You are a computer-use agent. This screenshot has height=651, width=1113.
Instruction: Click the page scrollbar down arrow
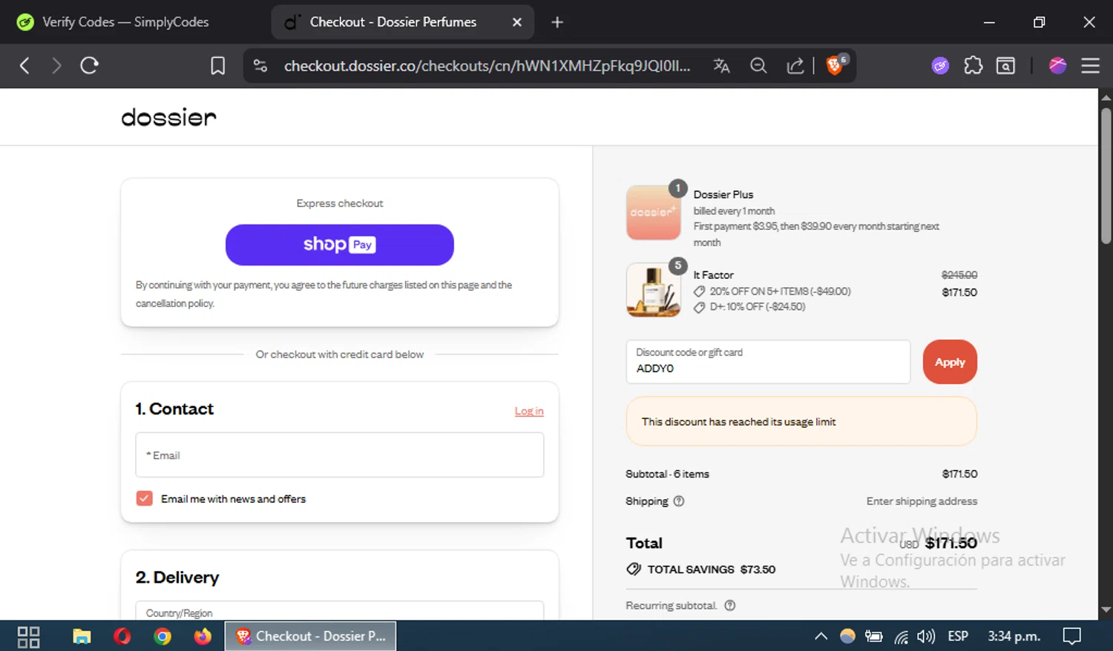(1106, 609)
